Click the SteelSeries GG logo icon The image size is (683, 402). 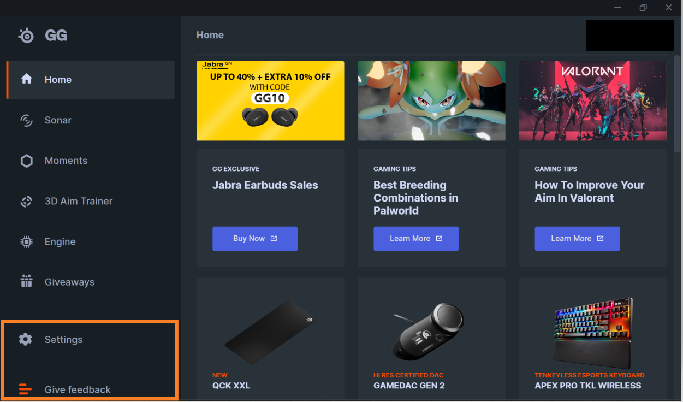(x=26, y=36)
